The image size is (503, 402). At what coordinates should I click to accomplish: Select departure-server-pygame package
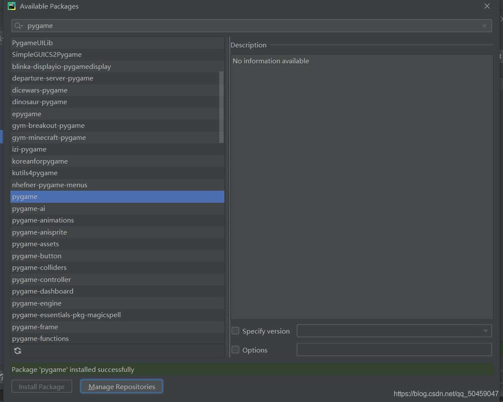117,78
